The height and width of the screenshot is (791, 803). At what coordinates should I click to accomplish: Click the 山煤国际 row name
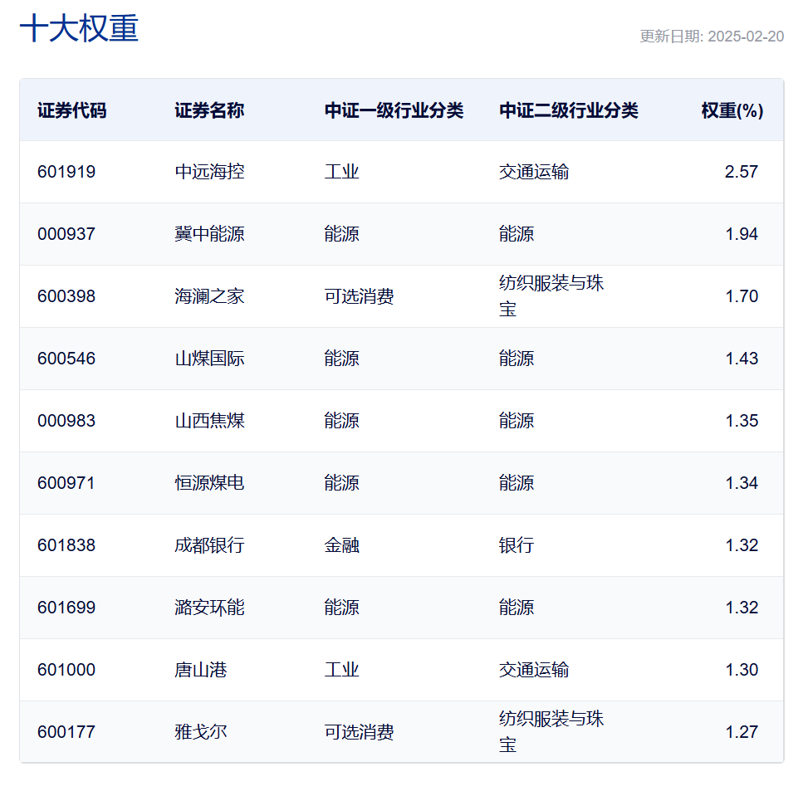pyautogui.click(x=209, y=359)
